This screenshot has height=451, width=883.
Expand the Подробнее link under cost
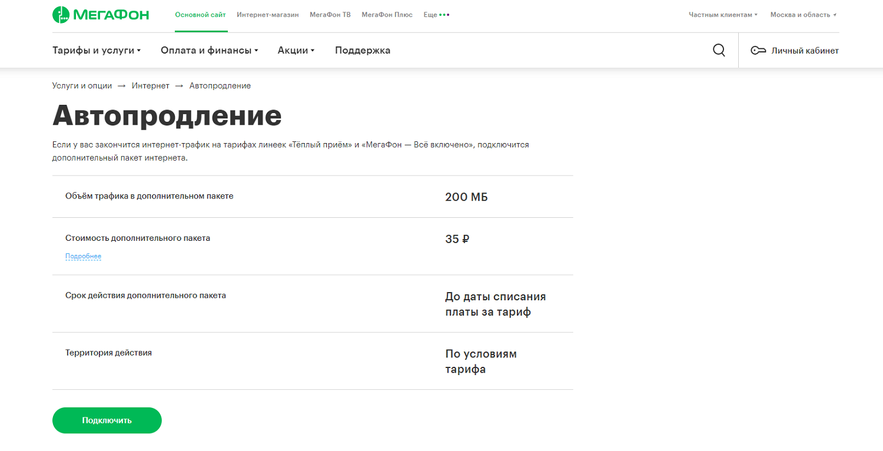click(x=83, y=257)
